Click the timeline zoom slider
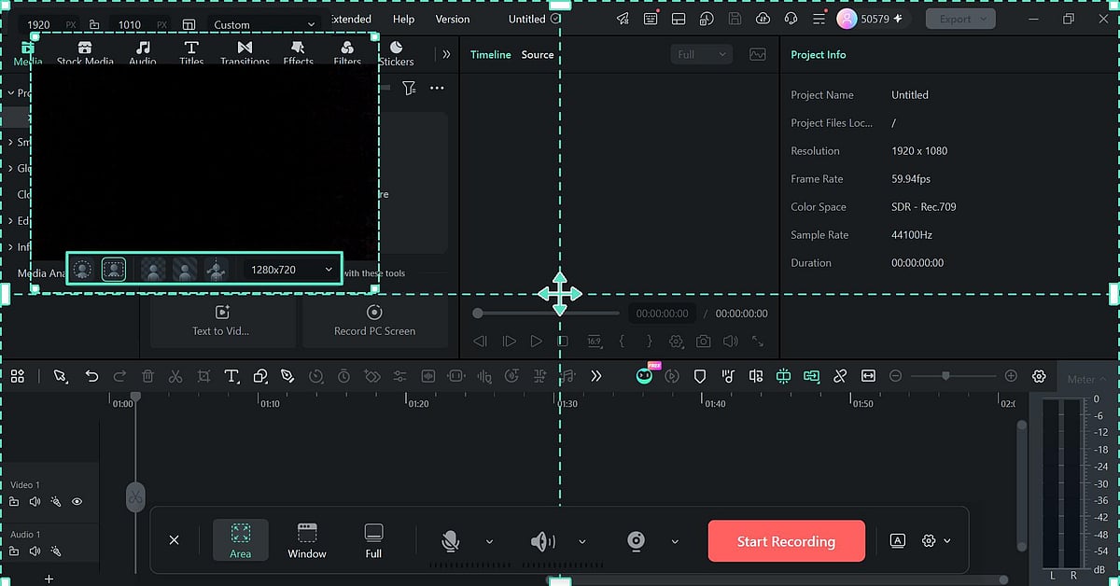The width and height of the screenshot is (1120, 586). click(953, 376)
